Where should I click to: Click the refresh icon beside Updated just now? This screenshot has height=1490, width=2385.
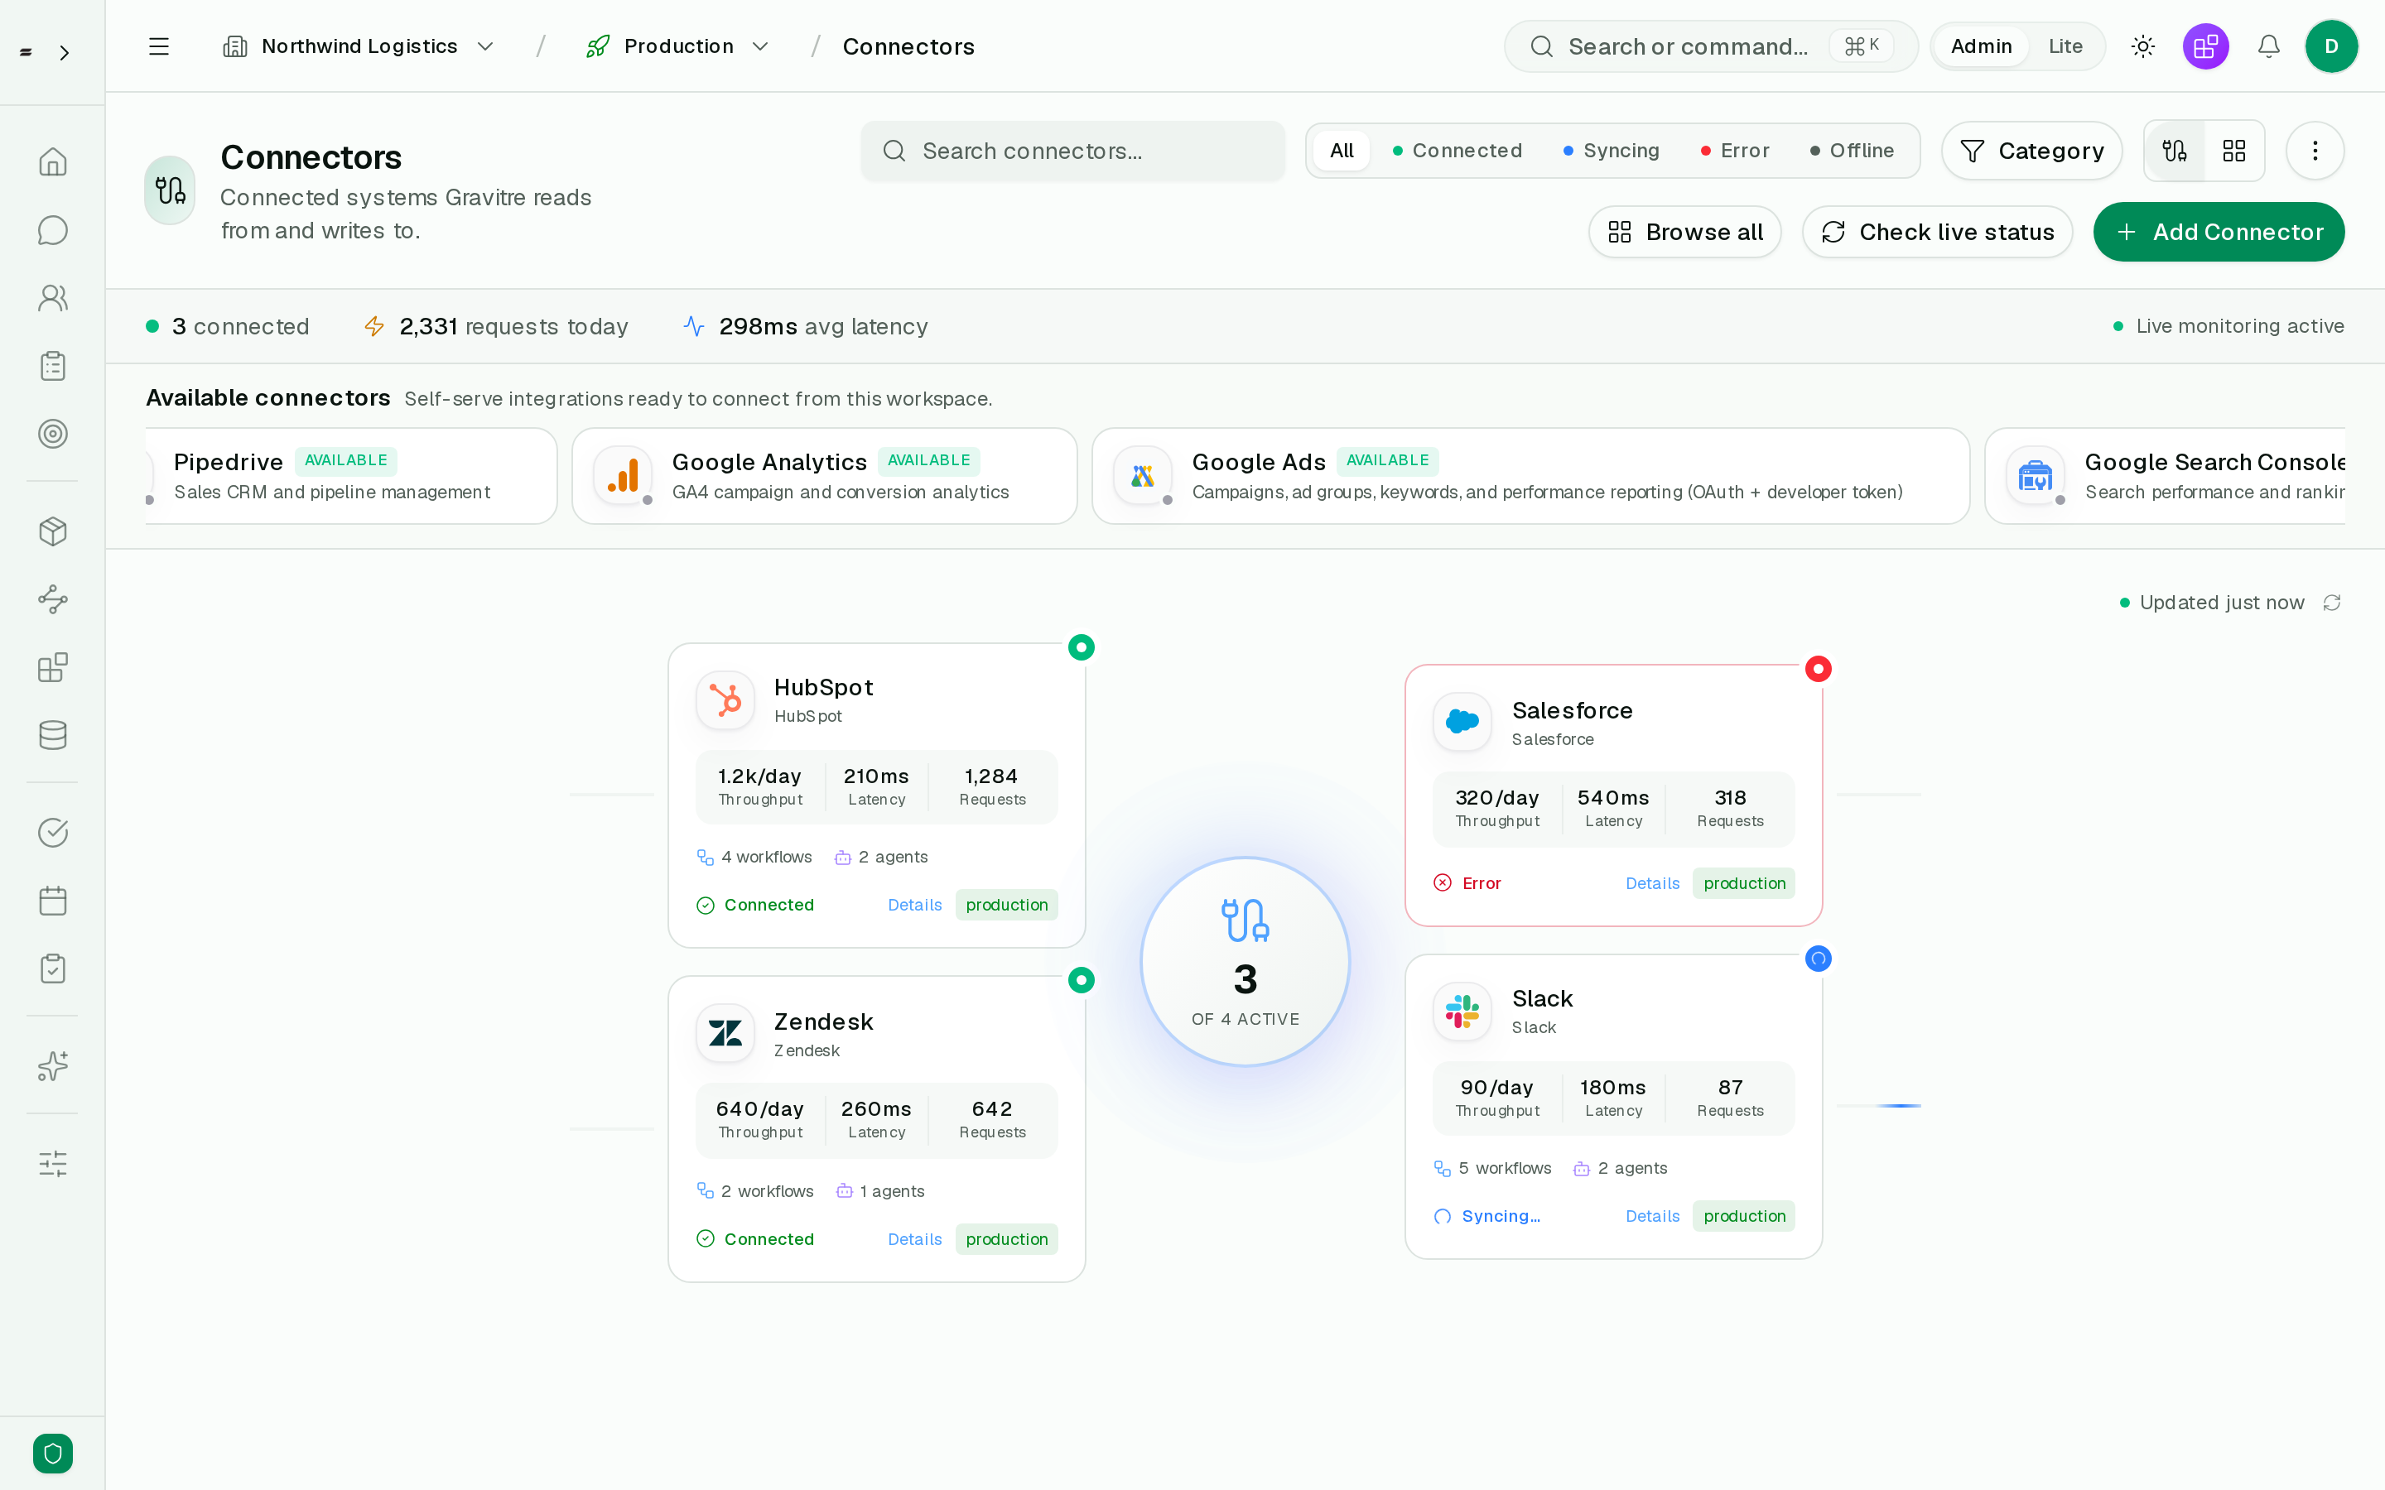tap(2332, 602)
